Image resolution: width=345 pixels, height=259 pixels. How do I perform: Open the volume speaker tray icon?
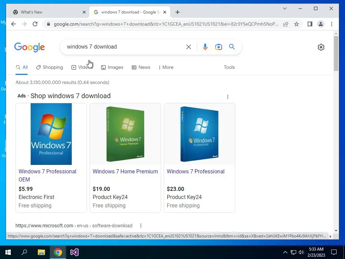pyautogui.click(x=301, y=252)
